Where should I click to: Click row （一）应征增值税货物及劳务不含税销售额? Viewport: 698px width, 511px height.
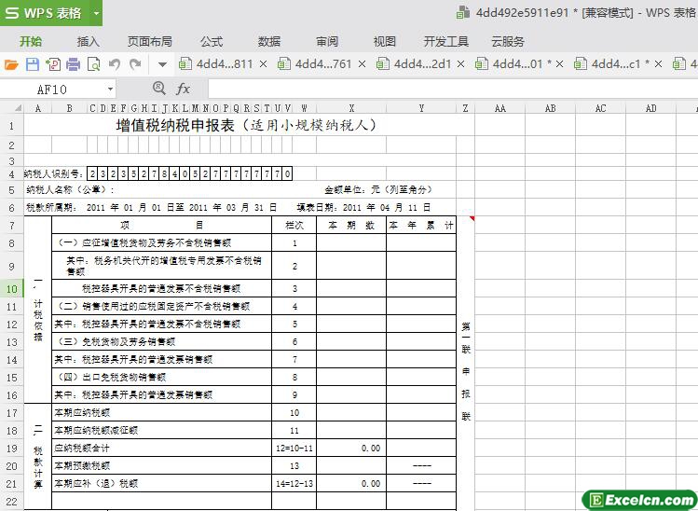(x=161, y=242)
